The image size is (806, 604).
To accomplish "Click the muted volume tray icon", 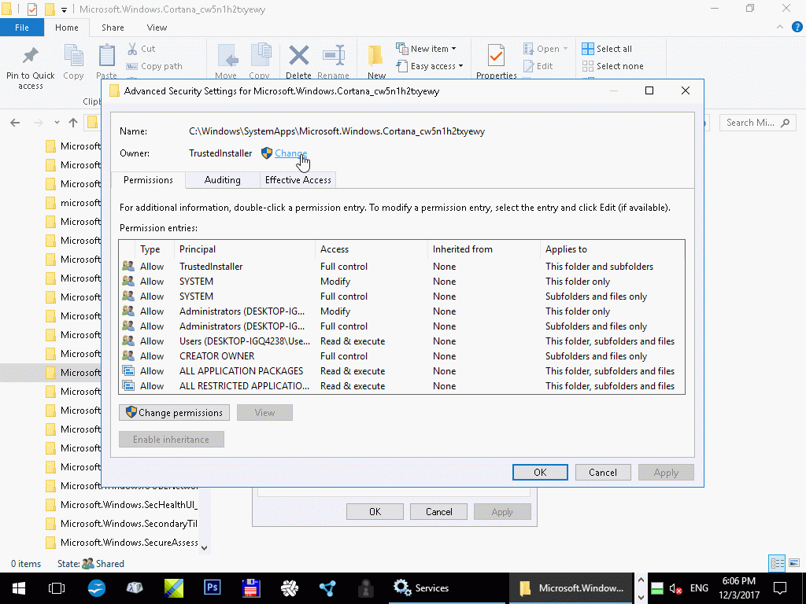I will [x=675, y=588].
